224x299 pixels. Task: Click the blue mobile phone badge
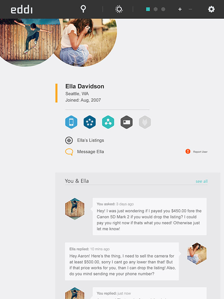click(x=71, y=122)
